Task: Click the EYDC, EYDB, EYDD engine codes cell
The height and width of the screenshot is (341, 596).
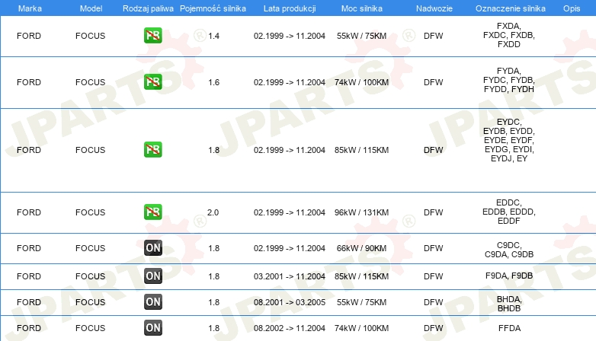Action: (x=509, y=140)
